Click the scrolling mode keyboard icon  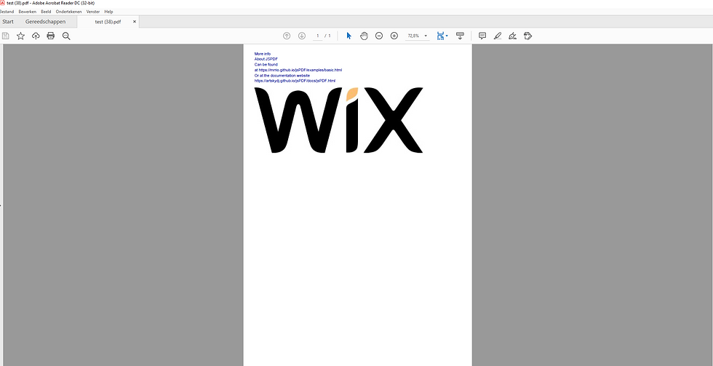pyautogui.click(x=460, y=36)
